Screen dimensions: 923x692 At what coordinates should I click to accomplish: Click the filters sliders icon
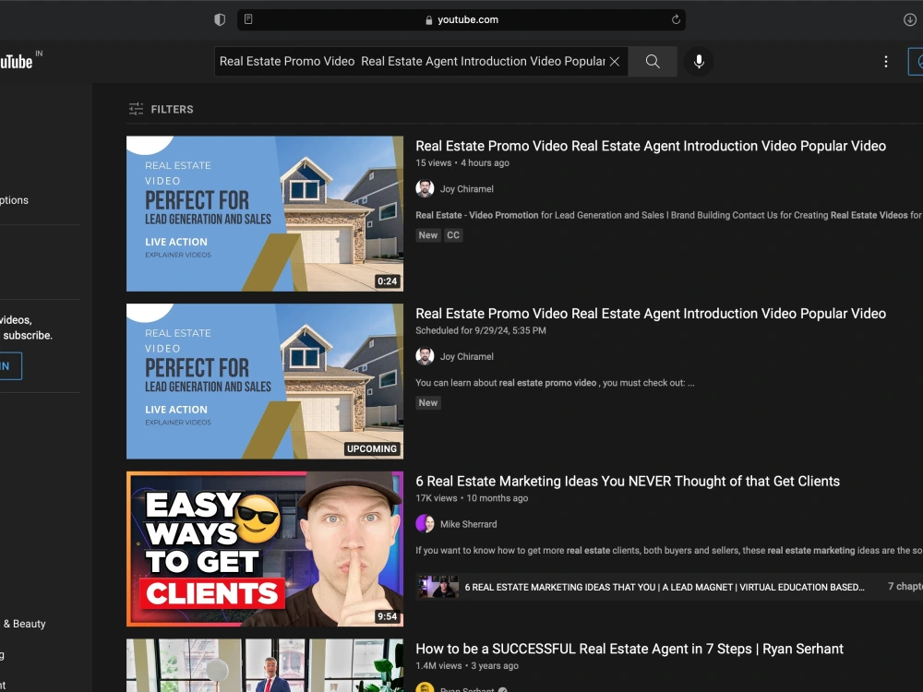tap(136, 109)
